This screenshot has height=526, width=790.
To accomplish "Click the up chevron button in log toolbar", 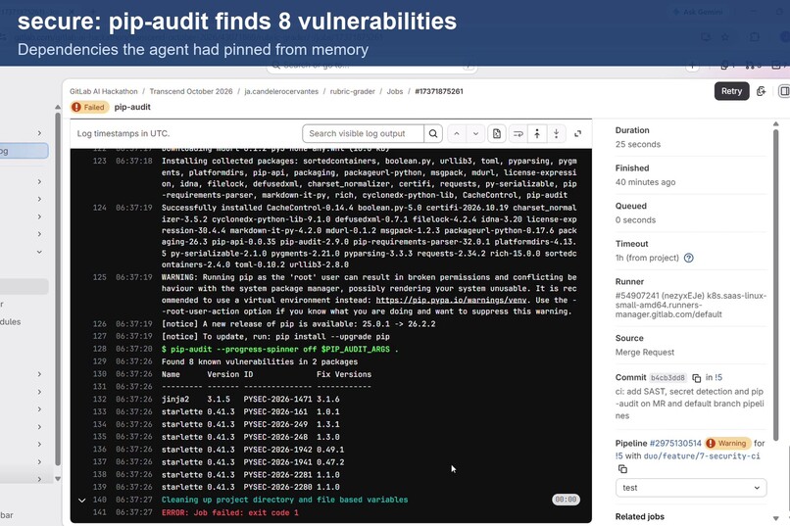I will (457, 133).
